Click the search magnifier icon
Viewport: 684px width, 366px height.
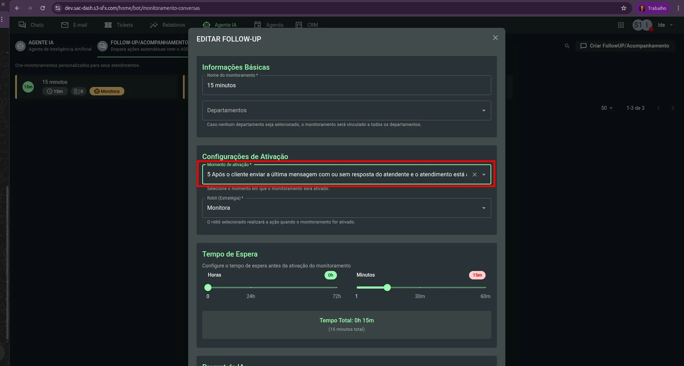click(567, 46)
